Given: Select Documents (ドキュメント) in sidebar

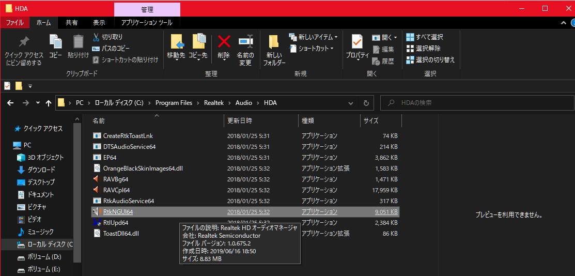Looking at the screenshot, I should coord(36,194).
